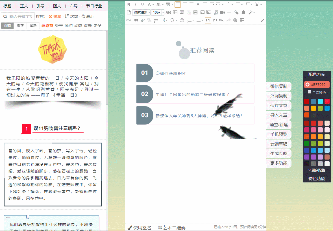The width and height of the screenshot is (333, 231).
Task: Insert a special character with the Ω icon
Action: [172, 20]
